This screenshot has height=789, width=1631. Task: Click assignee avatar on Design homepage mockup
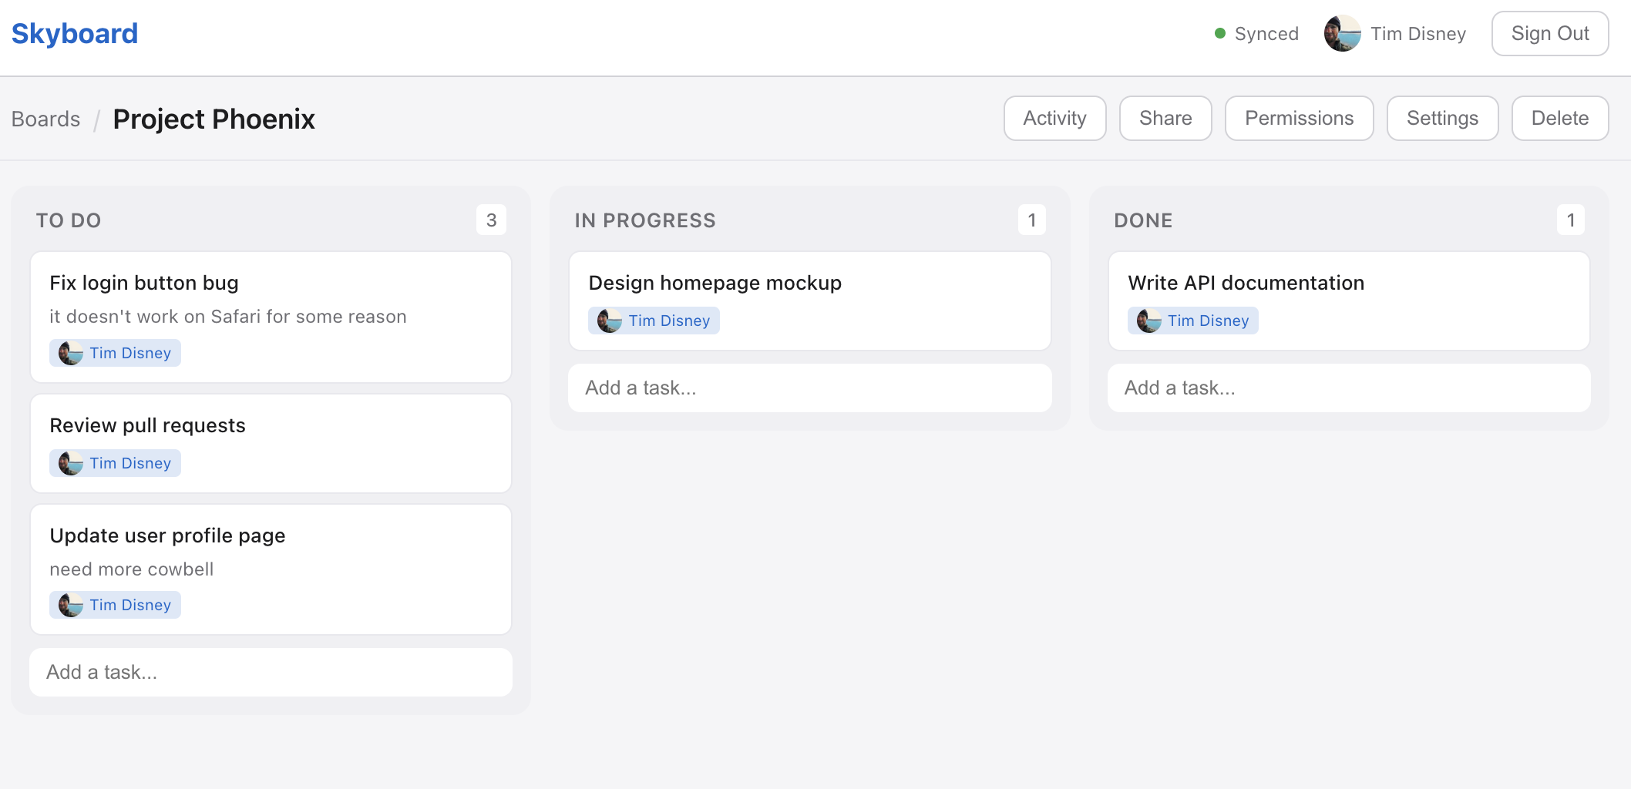coord(610,321)
